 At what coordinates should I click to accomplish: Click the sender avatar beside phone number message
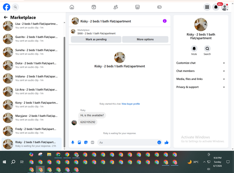74,123
